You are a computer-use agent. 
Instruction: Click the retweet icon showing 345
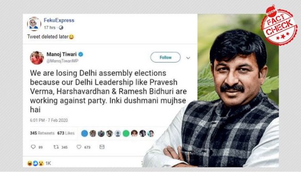click(56, 147)
